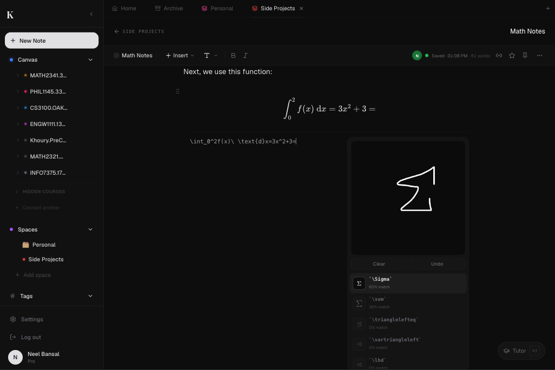Click the Personal folder icon
The height and width of the screenshot is (370, 555).
coord(25,245)
